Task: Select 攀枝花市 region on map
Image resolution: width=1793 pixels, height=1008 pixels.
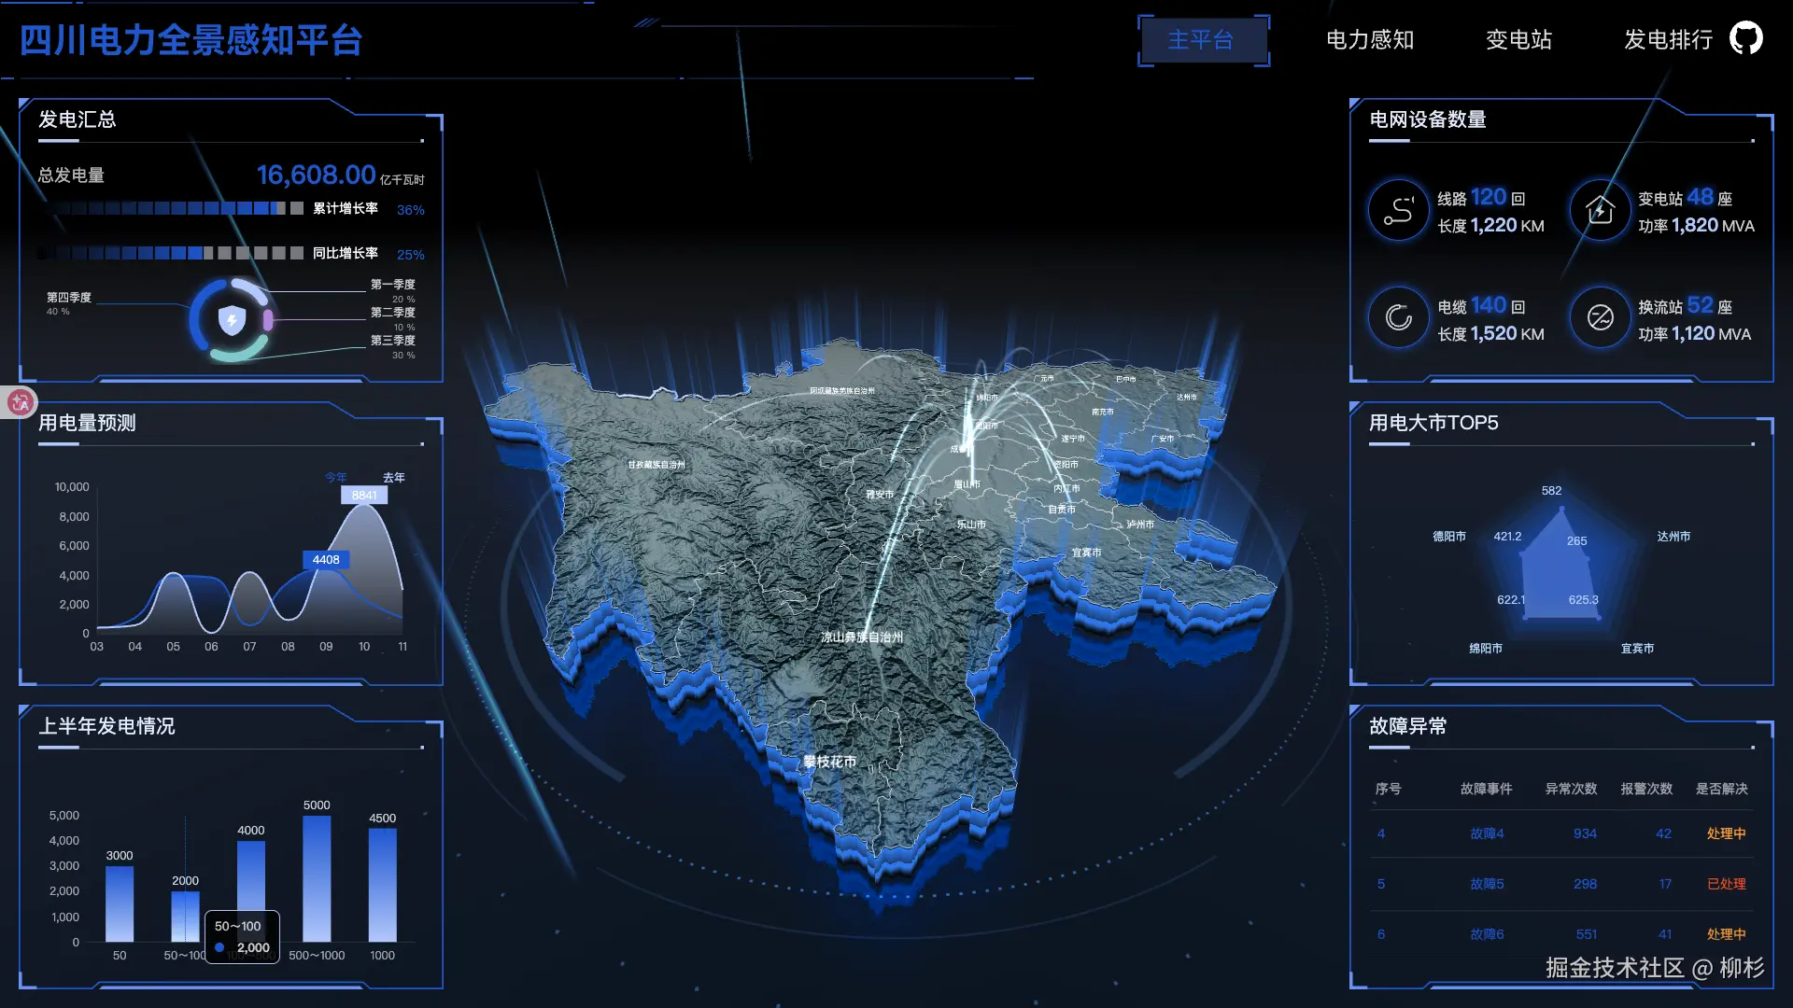Action: point(829,762)
